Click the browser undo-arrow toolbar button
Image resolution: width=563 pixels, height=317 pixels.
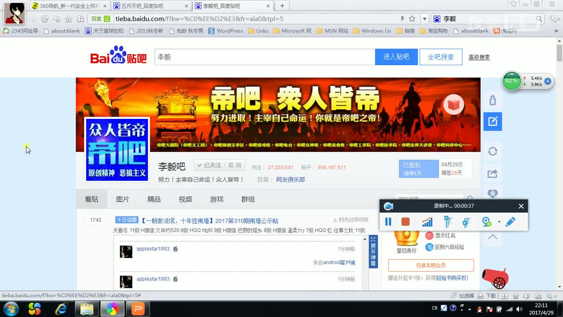pos(57,19)
